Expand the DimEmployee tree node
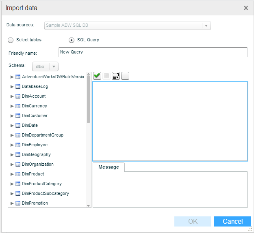Image resolution: width=254 pixels, height=233 pixels. coord(12,145)
